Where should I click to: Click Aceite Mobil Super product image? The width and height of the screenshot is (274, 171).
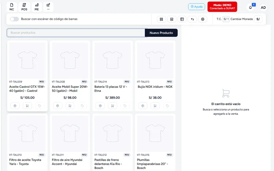tap(70, 61)
